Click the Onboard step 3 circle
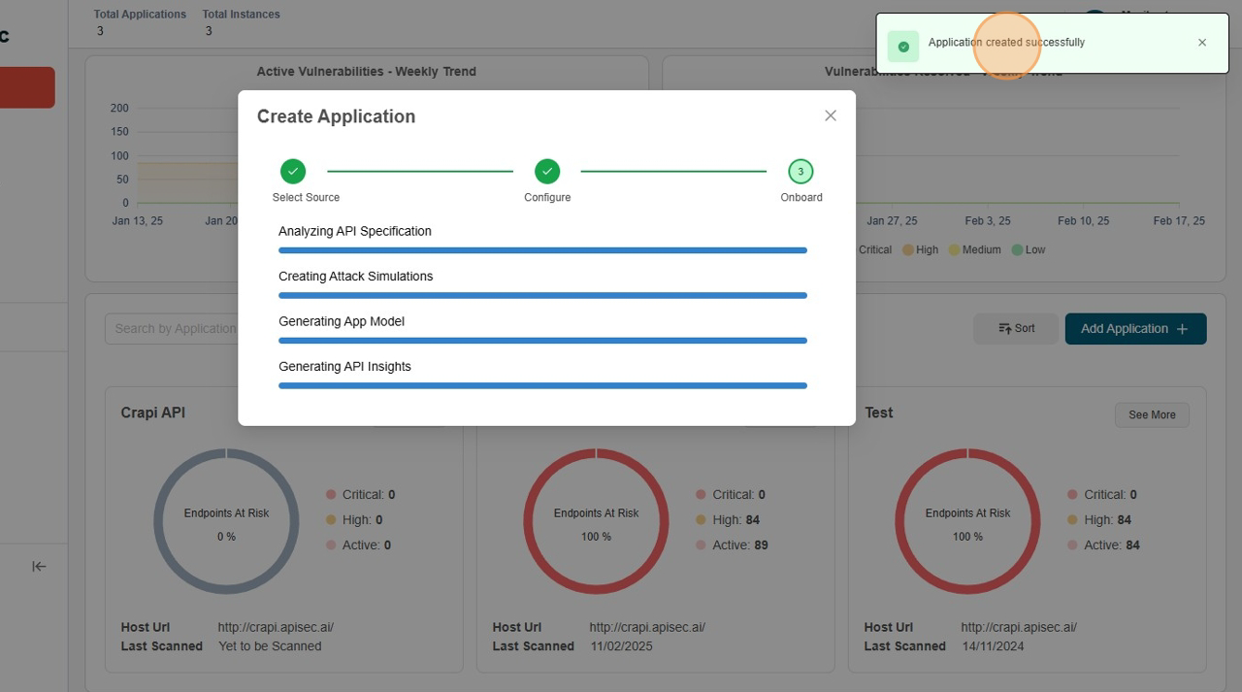 pos(801,172)
